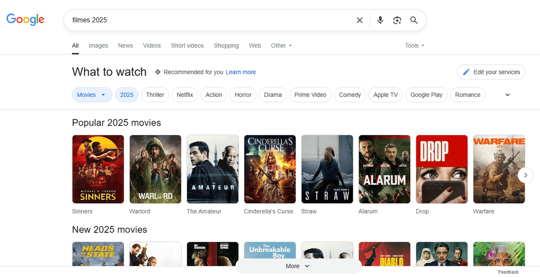Open the Alarum movie poster

pos(384,169)
